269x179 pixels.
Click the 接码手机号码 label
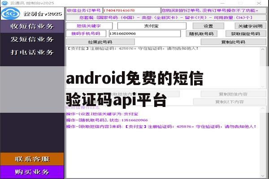coord(86,34)
